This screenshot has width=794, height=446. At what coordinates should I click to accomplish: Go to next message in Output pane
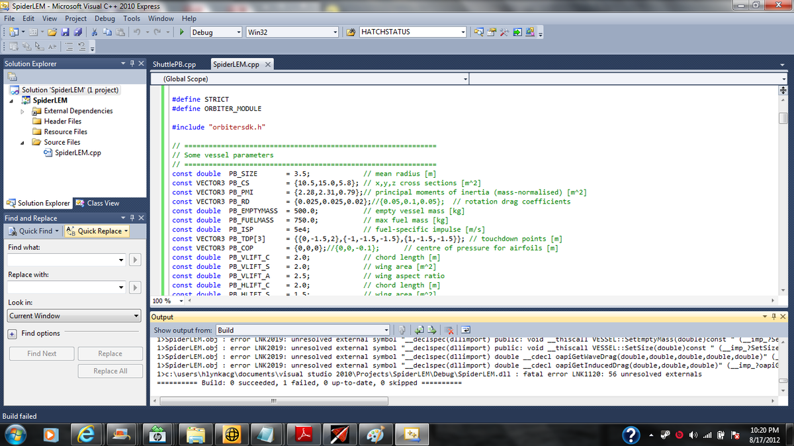(x=431, y=330)
